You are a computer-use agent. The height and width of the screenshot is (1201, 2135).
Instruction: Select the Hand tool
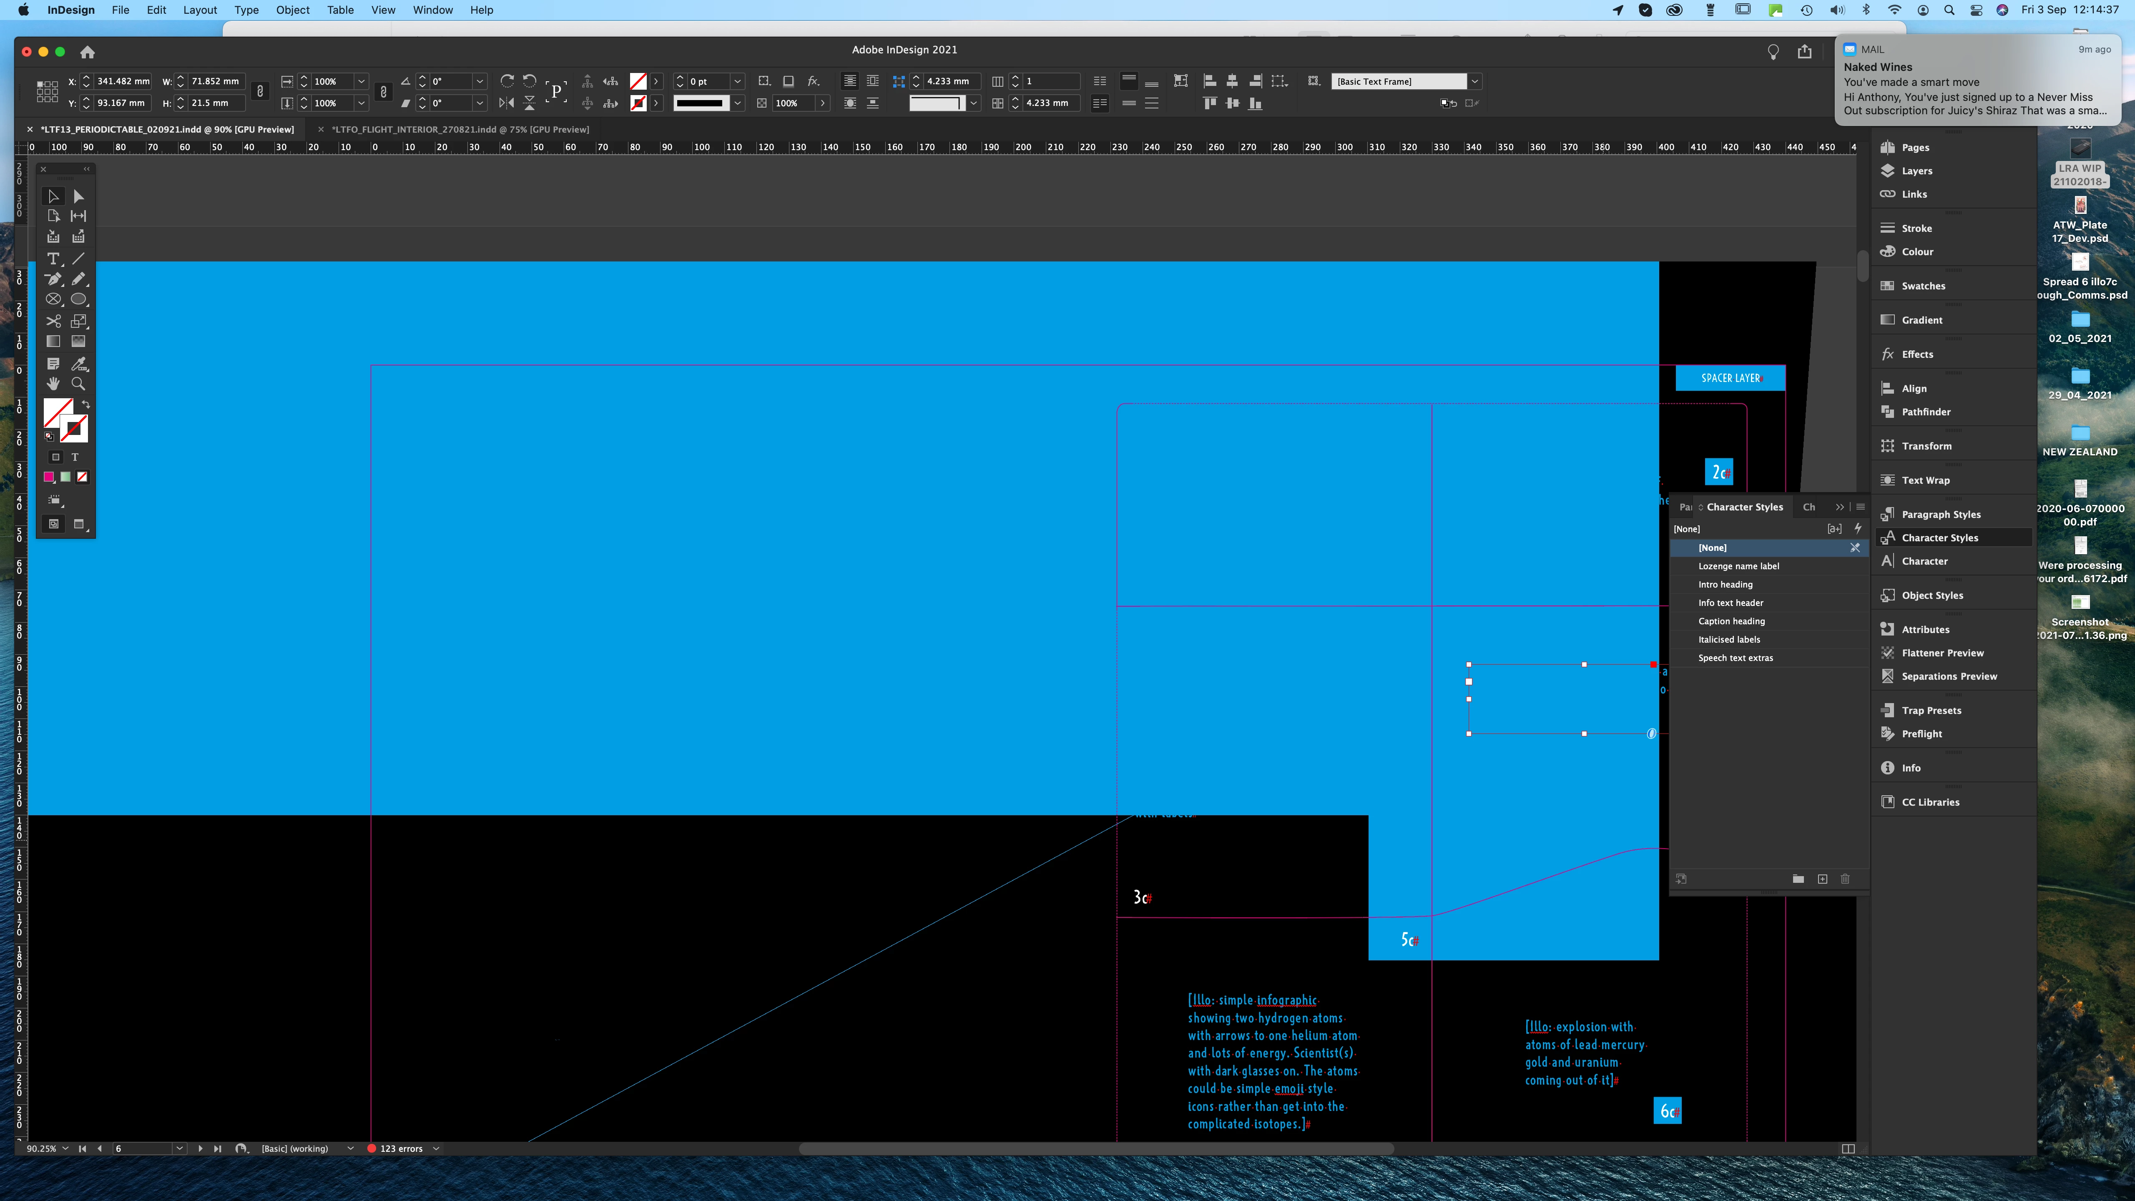[53, 384]
